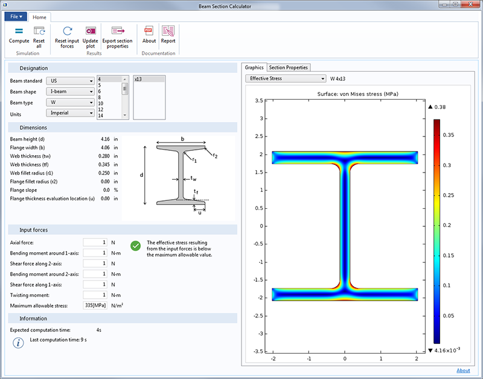Click the Expected computation time value 4s

[x=98, y=330]
